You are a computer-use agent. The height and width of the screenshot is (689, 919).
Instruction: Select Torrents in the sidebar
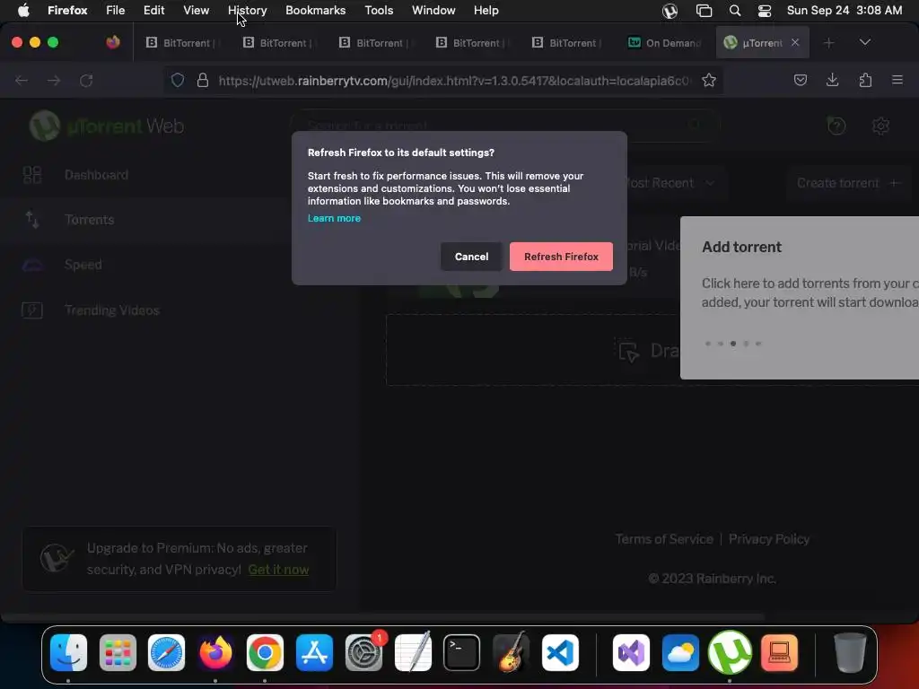tap(89, 220)
